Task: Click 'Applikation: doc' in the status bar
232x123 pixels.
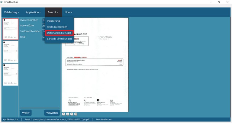Action: click(11, 119)
